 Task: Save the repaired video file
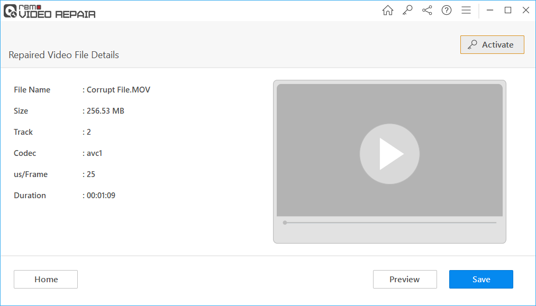pos(480,279)
